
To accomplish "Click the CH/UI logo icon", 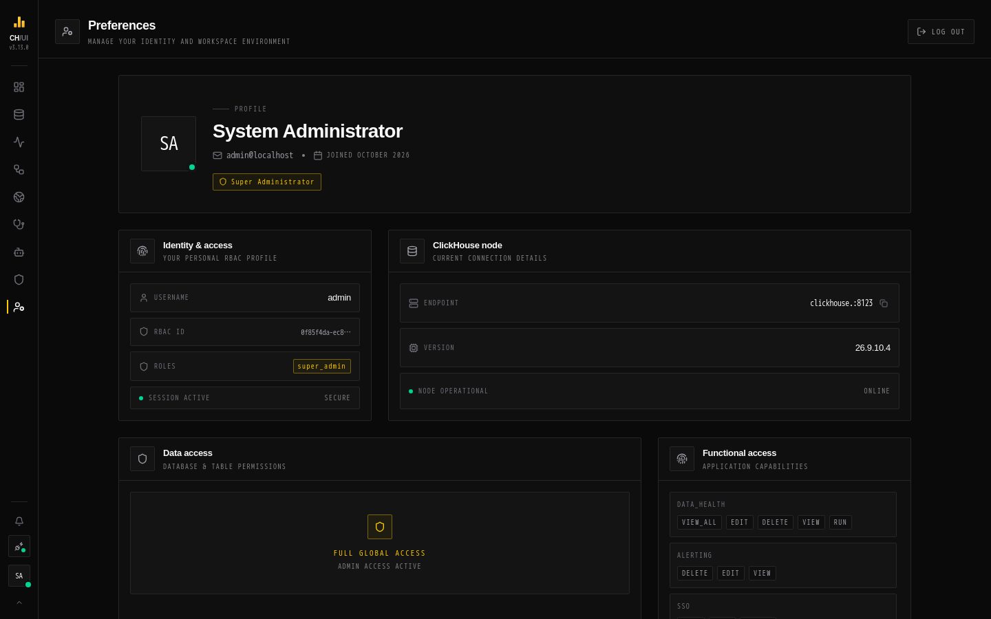I will pyautogui.click(x=19, y=23).
